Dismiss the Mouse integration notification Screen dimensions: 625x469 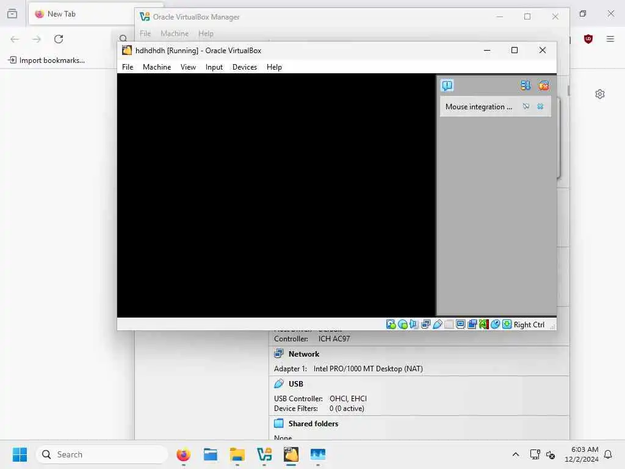(540, 106)
